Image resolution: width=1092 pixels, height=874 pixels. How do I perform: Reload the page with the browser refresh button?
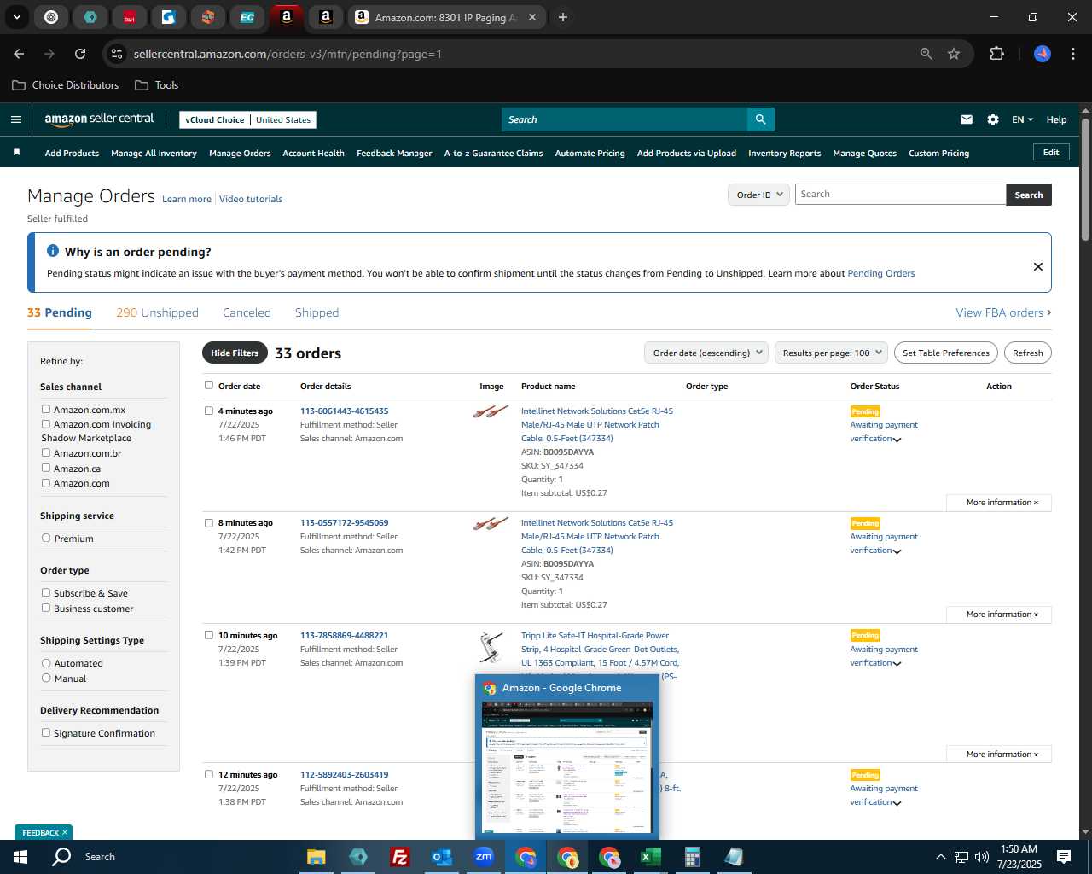pyautogui.click(x=80, y=54)
